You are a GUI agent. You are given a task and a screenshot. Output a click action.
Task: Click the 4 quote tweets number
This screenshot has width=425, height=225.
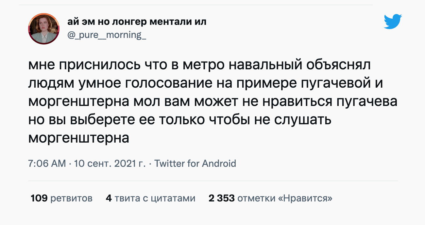pos(109,198)
